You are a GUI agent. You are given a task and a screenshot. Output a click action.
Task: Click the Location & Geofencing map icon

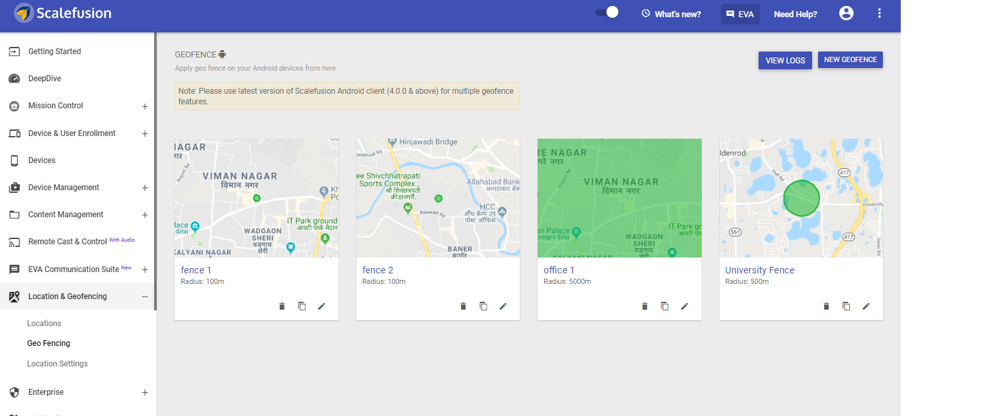click(15, 296)
